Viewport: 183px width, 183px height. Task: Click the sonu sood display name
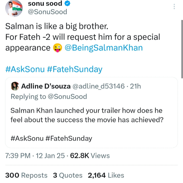pos(45,4)
